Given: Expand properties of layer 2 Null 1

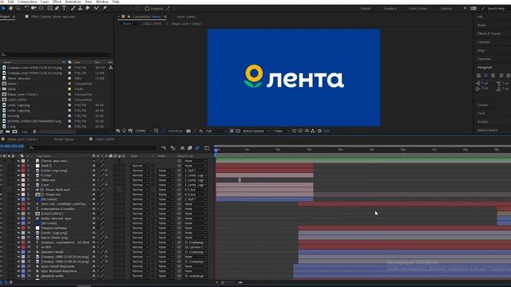Looking at the screenshot, I should click(18, 166).
